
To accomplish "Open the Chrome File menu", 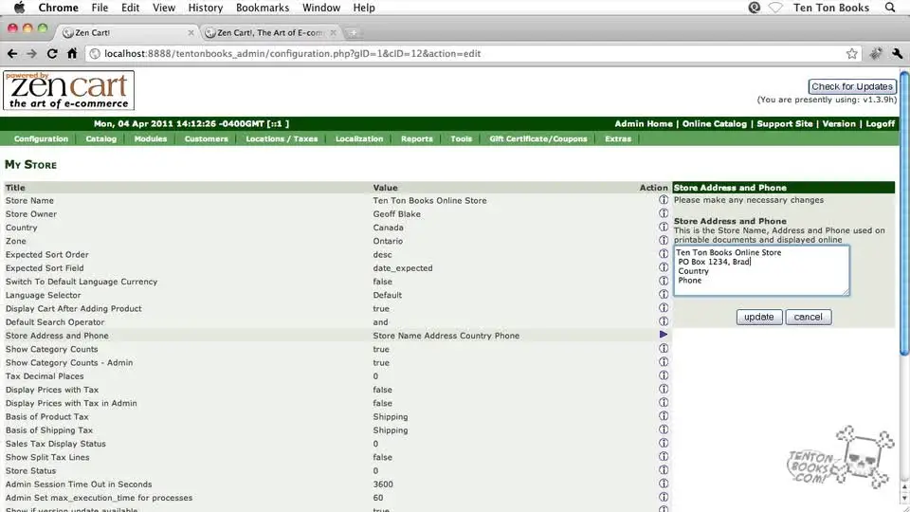I will pyautogui.click(x=100, y=8).
